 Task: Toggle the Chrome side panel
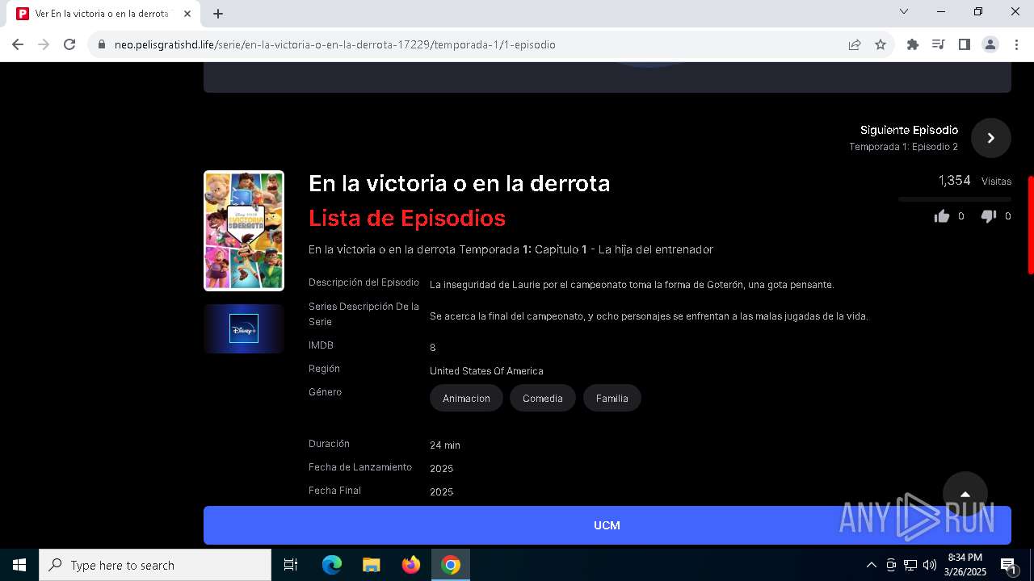click(965, 44)
